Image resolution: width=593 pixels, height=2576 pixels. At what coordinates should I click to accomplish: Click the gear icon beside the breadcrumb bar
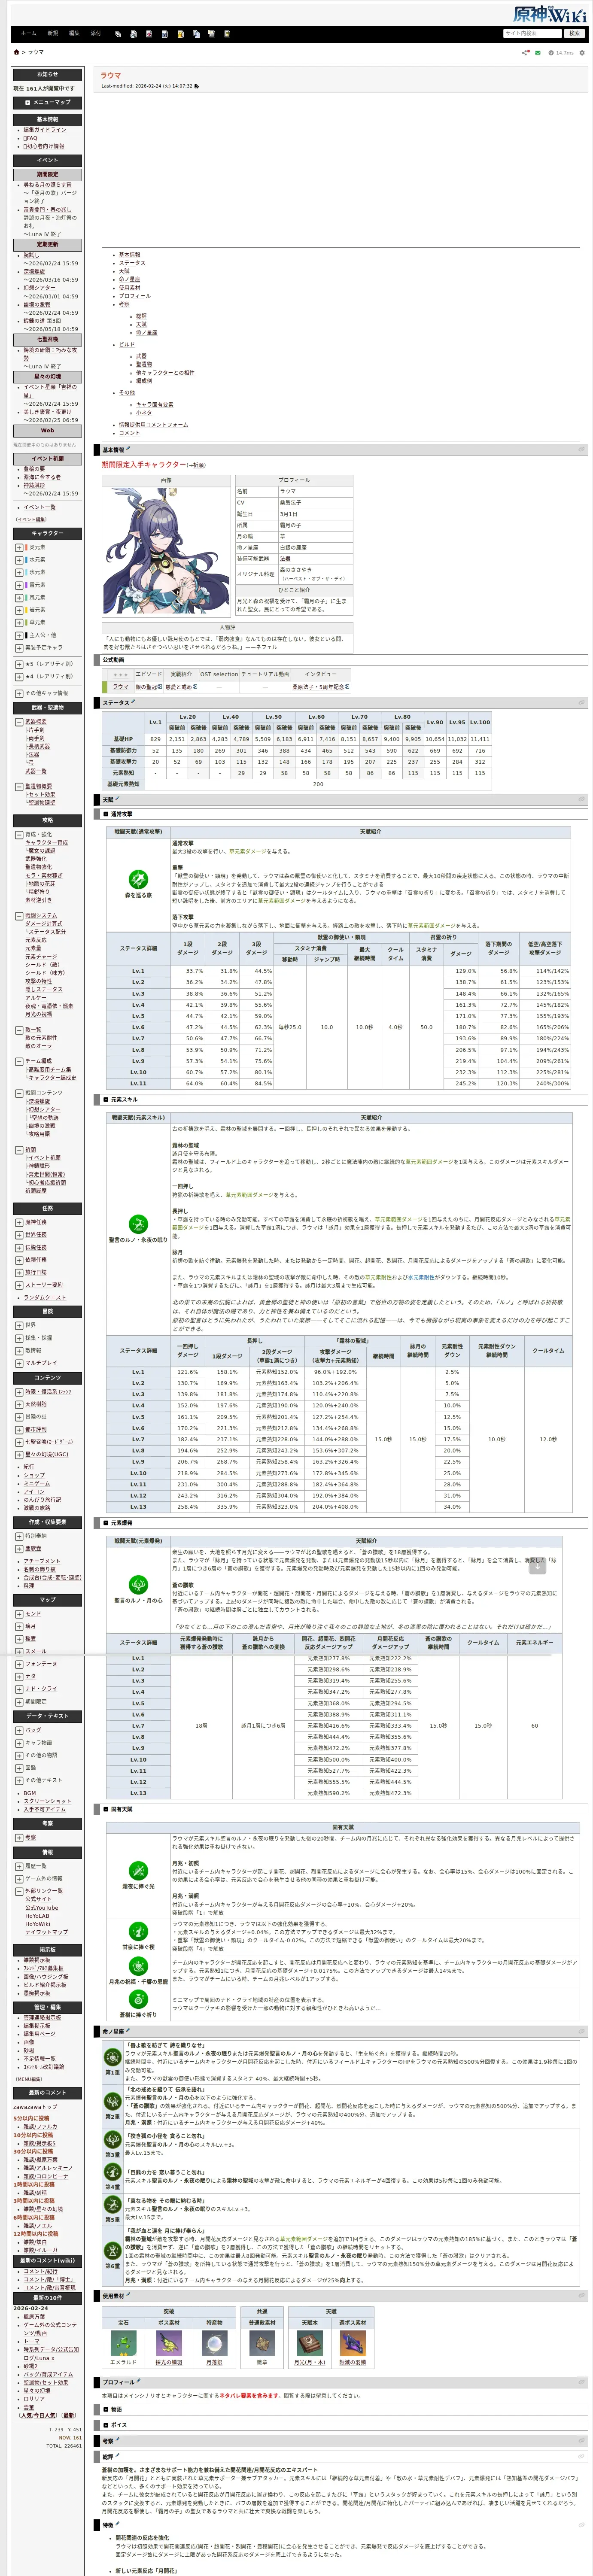(582, 53)
